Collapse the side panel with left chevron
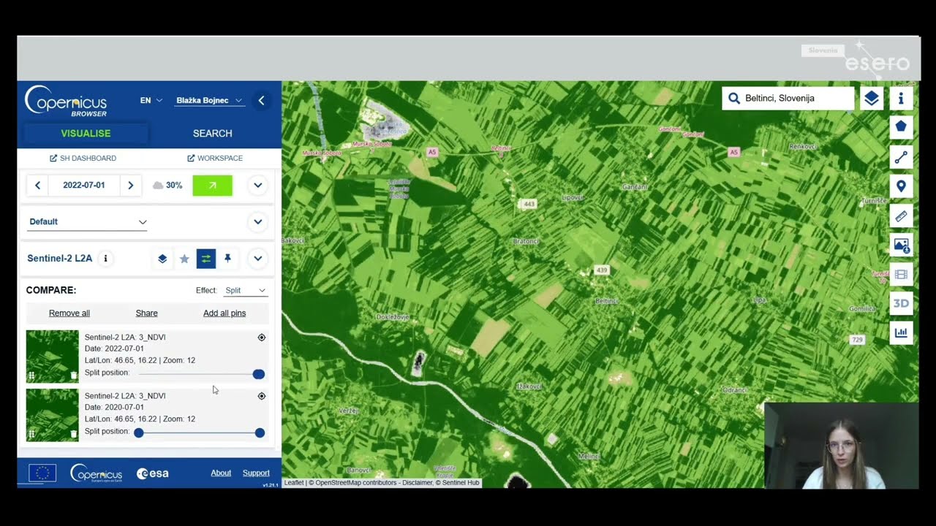 click(x=261, y=101)
